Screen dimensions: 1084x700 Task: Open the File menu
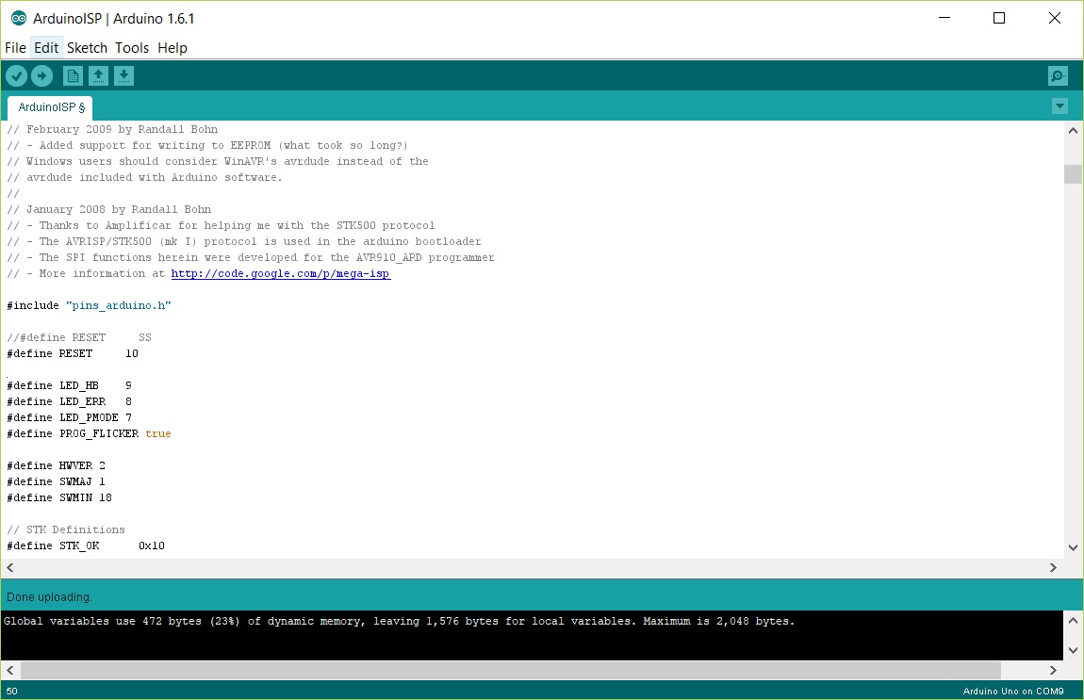click(15, 48)
